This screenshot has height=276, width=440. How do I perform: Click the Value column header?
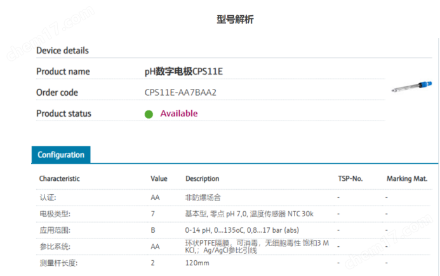coord(159,178)
